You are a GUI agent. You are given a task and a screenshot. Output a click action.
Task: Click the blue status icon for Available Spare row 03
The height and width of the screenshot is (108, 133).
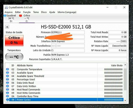[x=7, y=73]
